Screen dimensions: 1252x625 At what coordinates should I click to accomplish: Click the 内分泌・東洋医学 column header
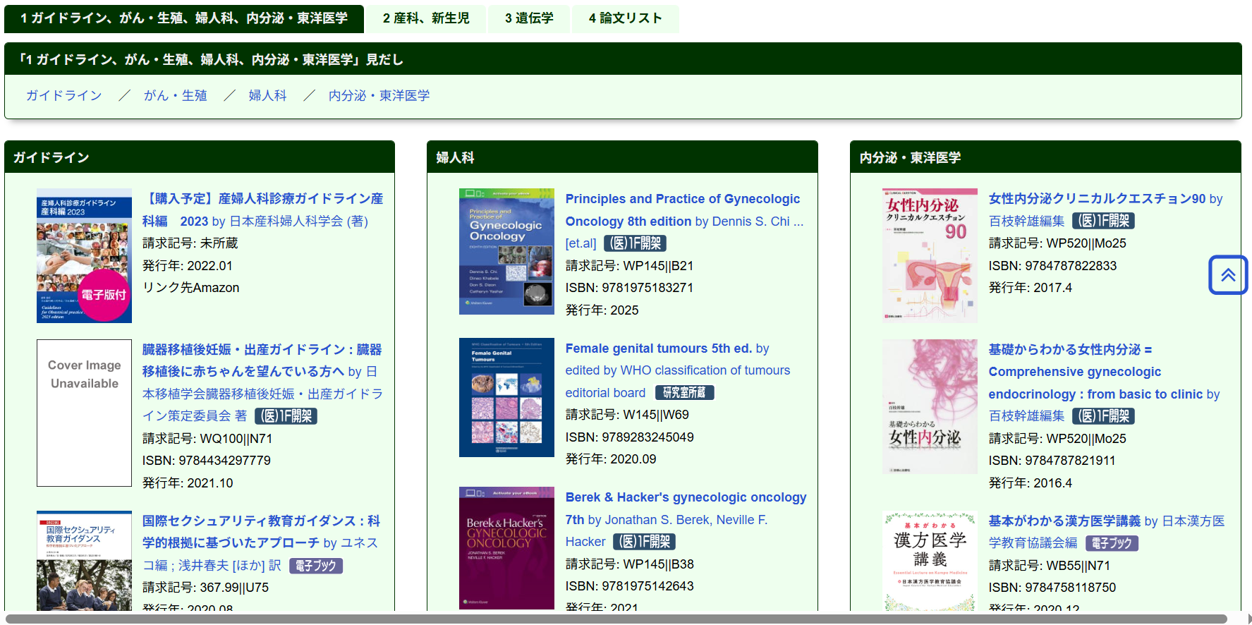point(1045,157)
